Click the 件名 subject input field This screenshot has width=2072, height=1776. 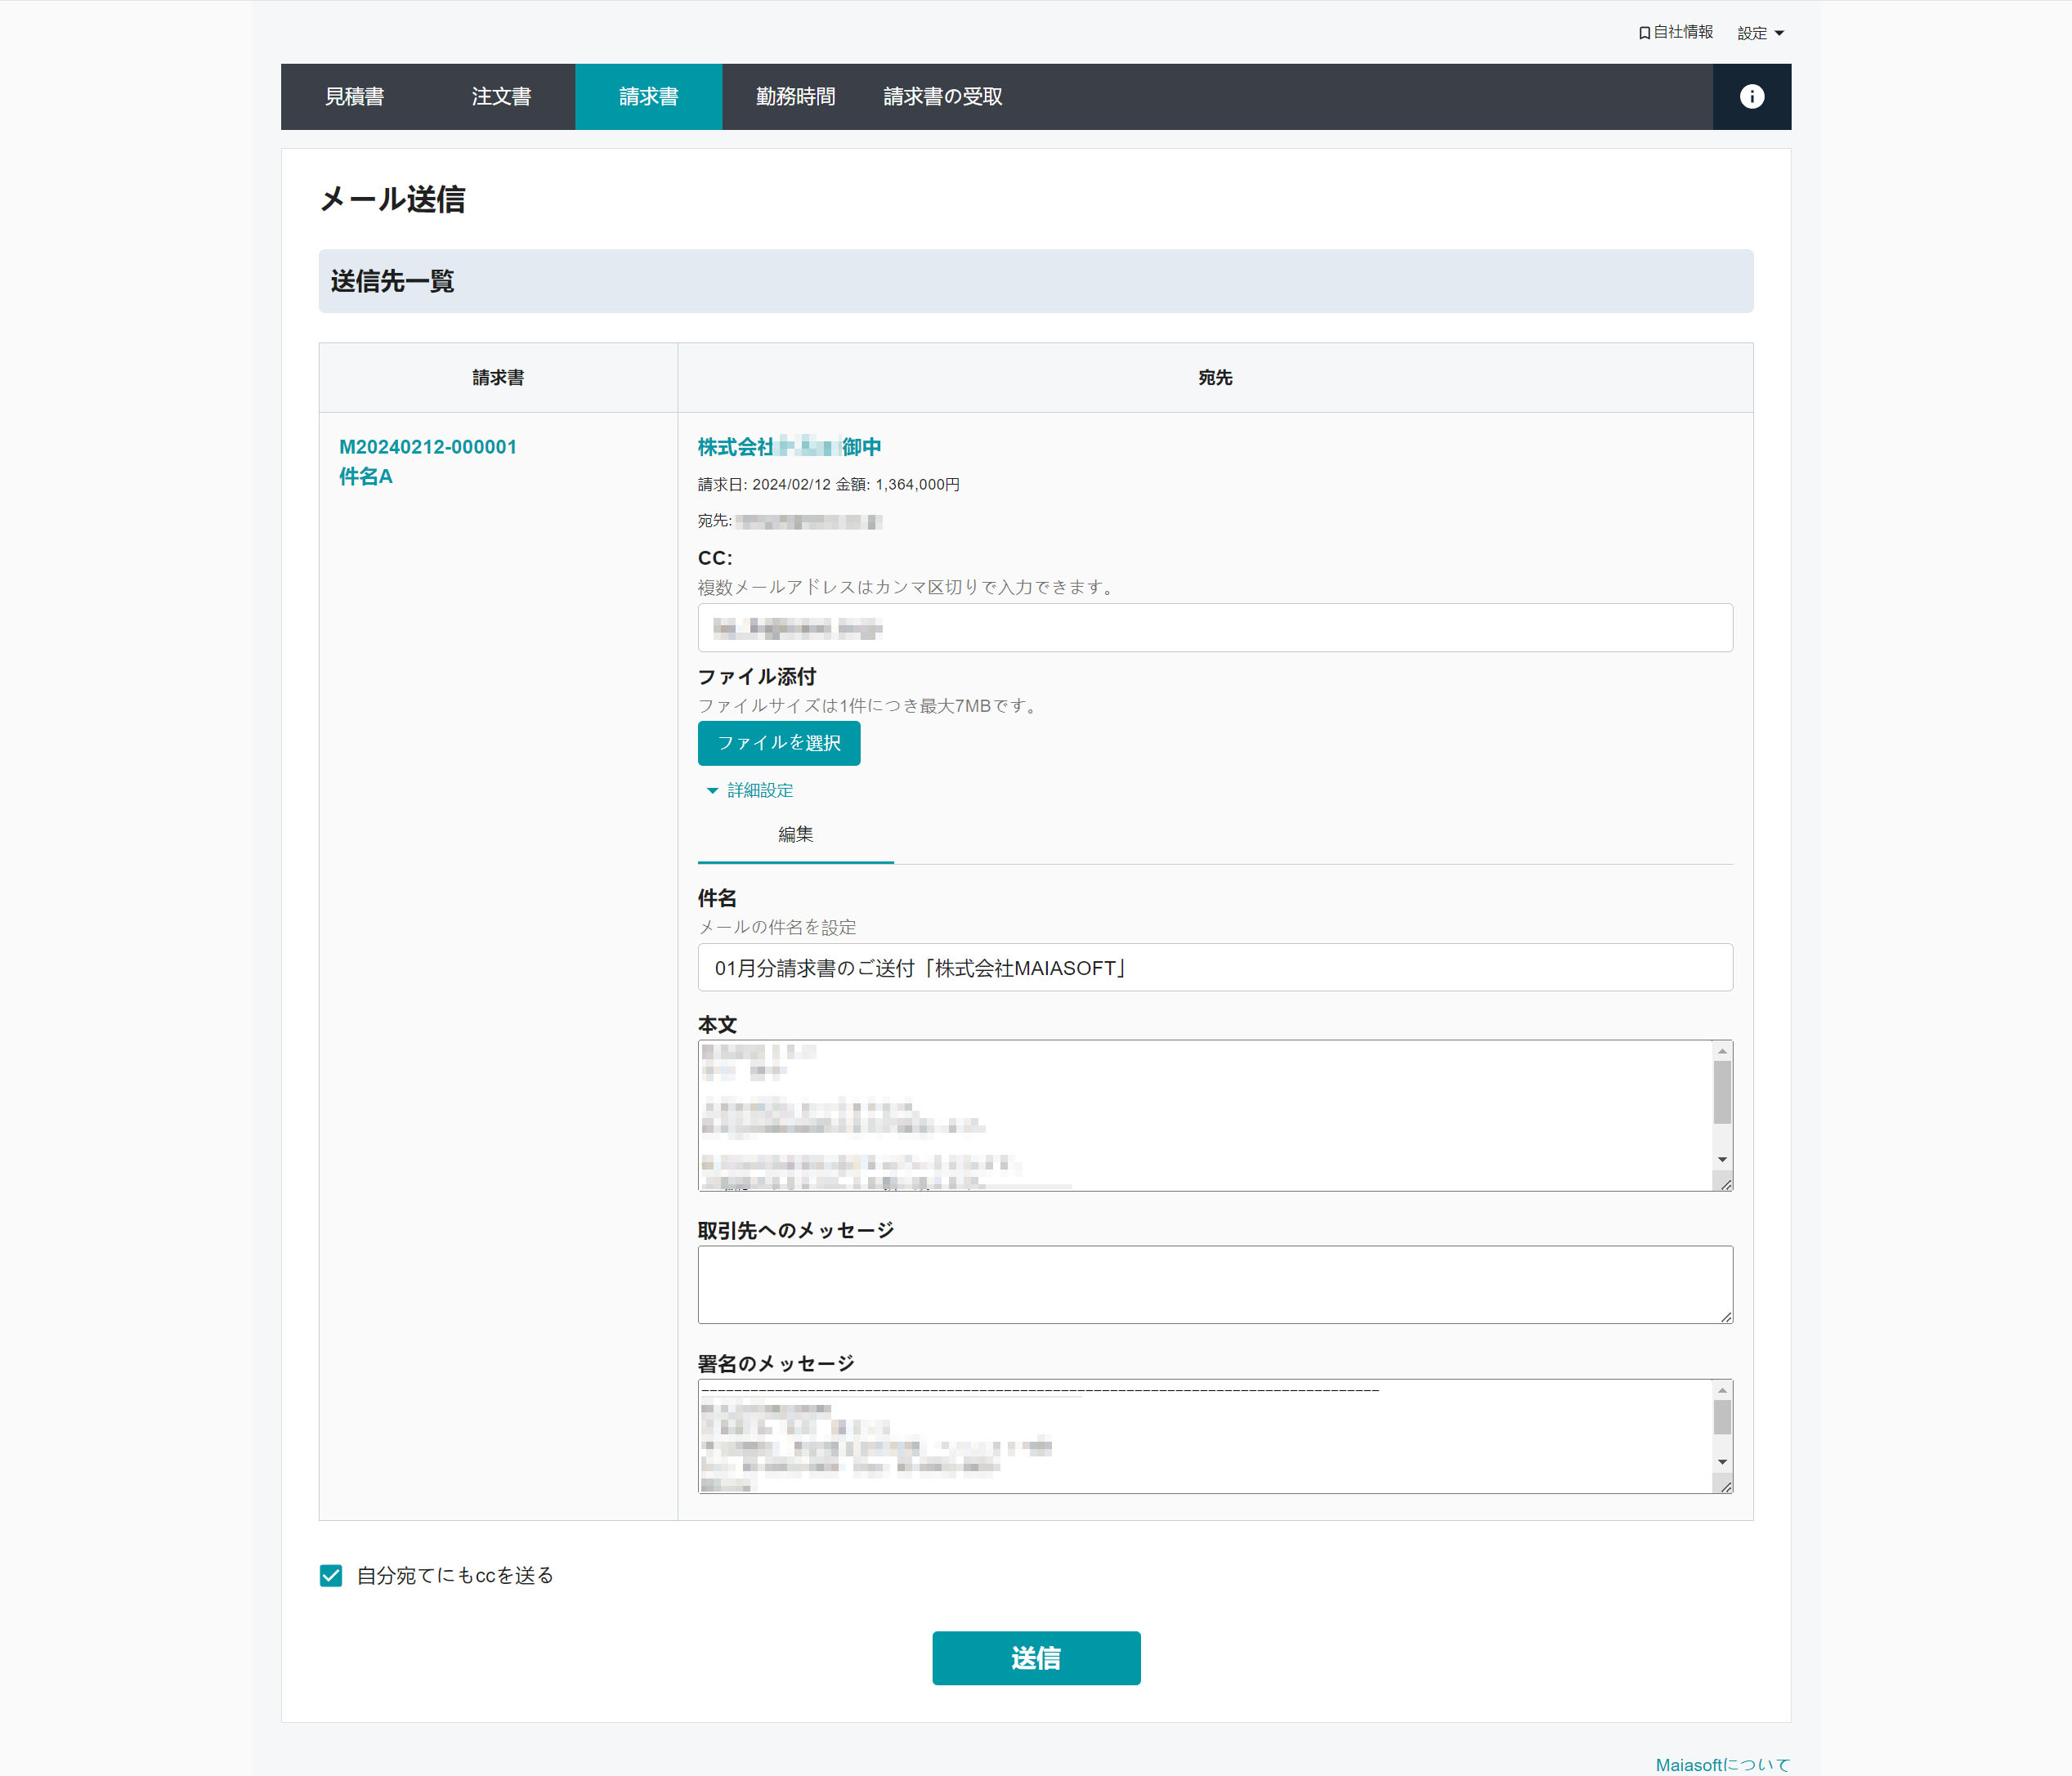pyautogui.click(x=1215, y=968)
